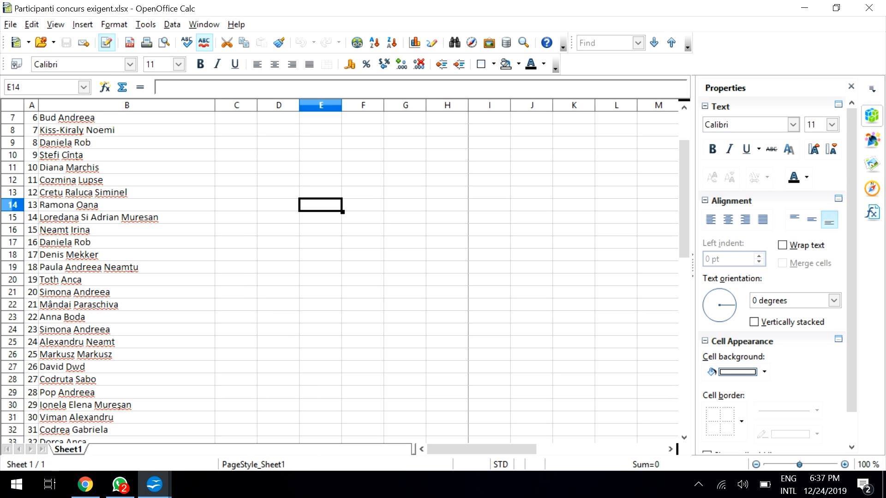
Task: Click Sort Descending icon
Action: click(392, 43)
